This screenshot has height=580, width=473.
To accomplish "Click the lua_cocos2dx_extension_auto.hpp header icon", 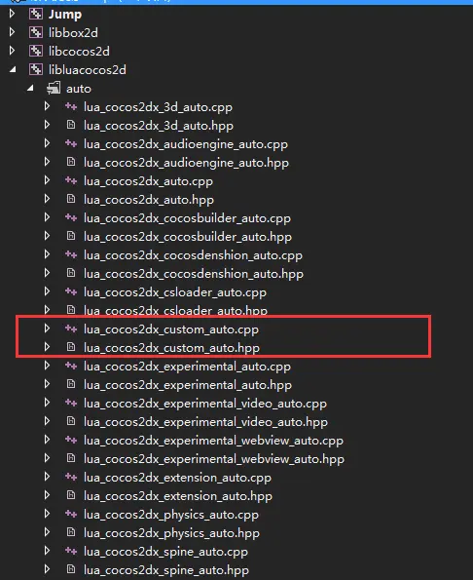I will (x=71, y=495).
